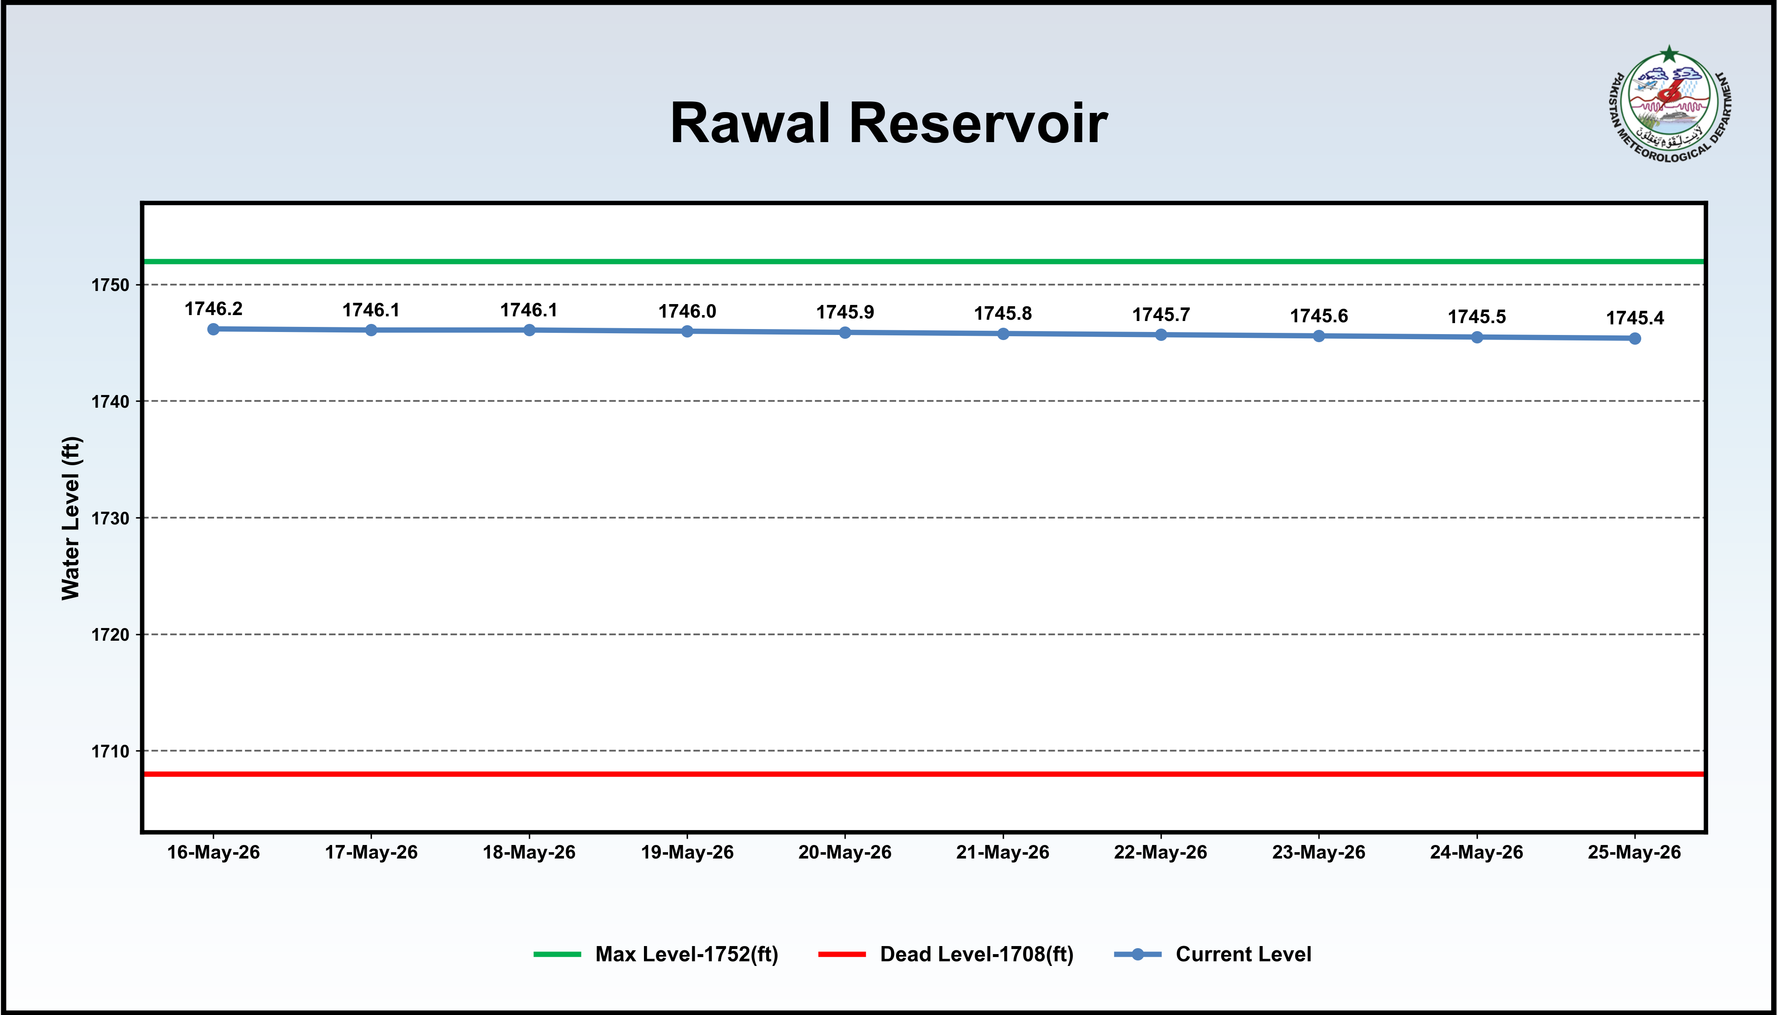Screen dimensions: 1777x1015
Task: Click the 1745.6 value label
Action: tap(1319, 316)
